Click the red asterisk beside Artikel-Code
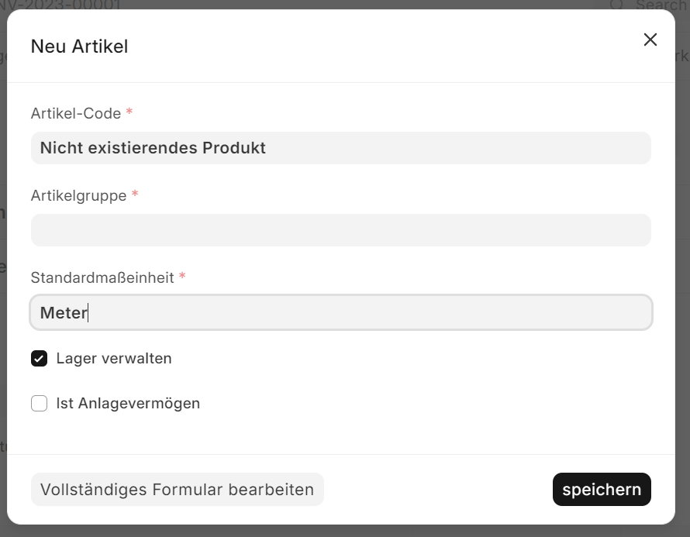The height and width of the screenshot is (537, 690). click(x=129, y=113)
